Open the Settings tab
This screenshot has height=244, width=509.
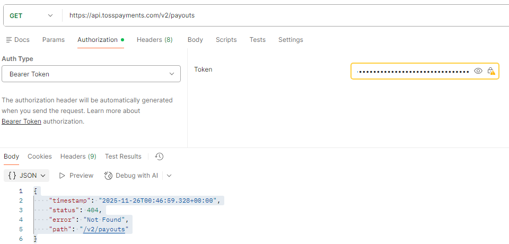(291, 40)
